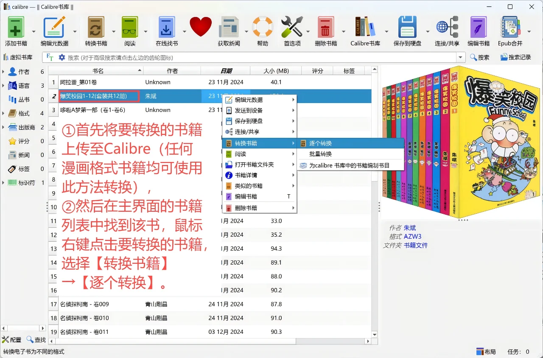This screenshot has width=543, height=358.
Task: Choose Open book folder (打开书籍文件夹) menu entry
Action: click(x=259, y=165)
